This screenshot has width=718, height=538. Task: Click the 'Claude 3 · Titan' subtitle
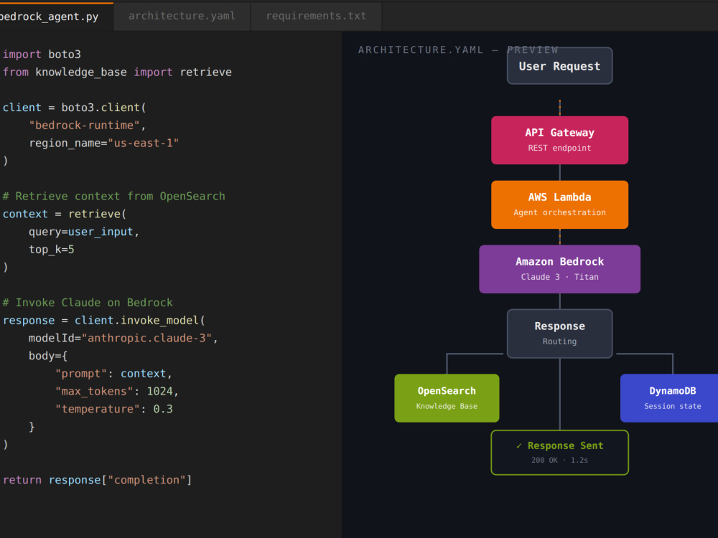[559, 277]
